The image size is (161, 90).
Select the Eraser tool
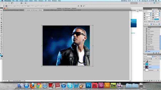(1, 30)
